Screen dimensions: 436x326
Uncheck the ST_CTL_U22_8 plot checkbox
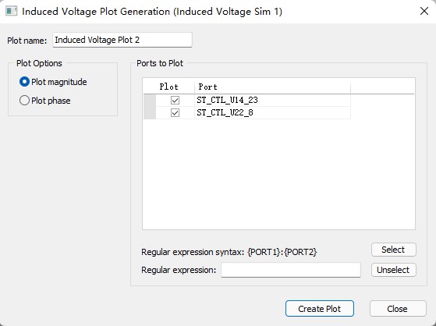(175, 112)
